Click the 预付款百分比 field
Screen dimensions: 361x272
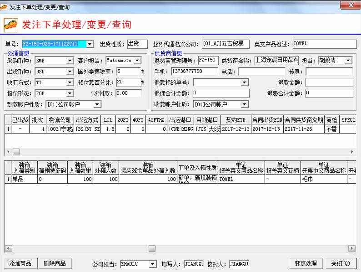[129, 82]
